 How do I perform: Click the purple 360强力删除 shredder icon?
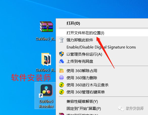click(x=61, y=78)
